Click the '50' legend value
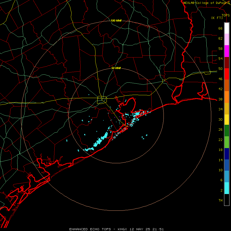231x231 pixels. 220,69
